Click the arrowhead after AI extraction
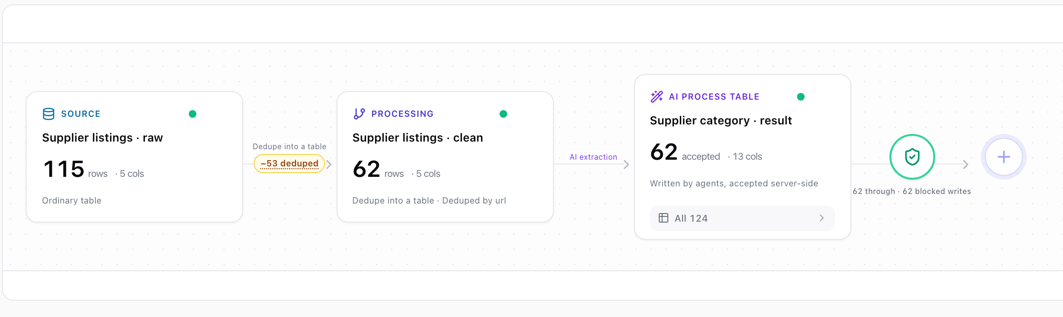This screenshot has height=317, width=1063. [626, 164]
